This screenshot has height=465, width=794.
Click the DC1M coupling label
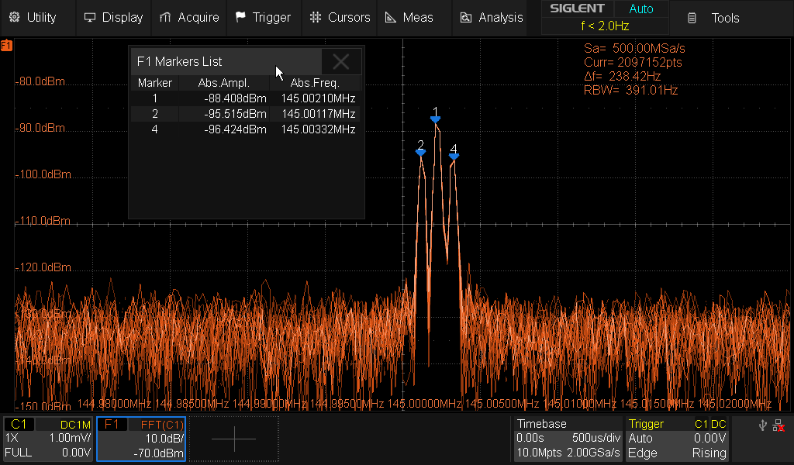75,425
